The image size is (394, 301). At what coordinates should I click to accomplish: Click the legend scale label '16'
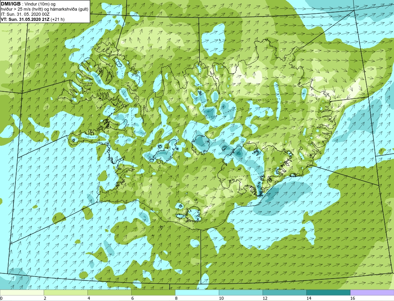(x=353, y=299)
